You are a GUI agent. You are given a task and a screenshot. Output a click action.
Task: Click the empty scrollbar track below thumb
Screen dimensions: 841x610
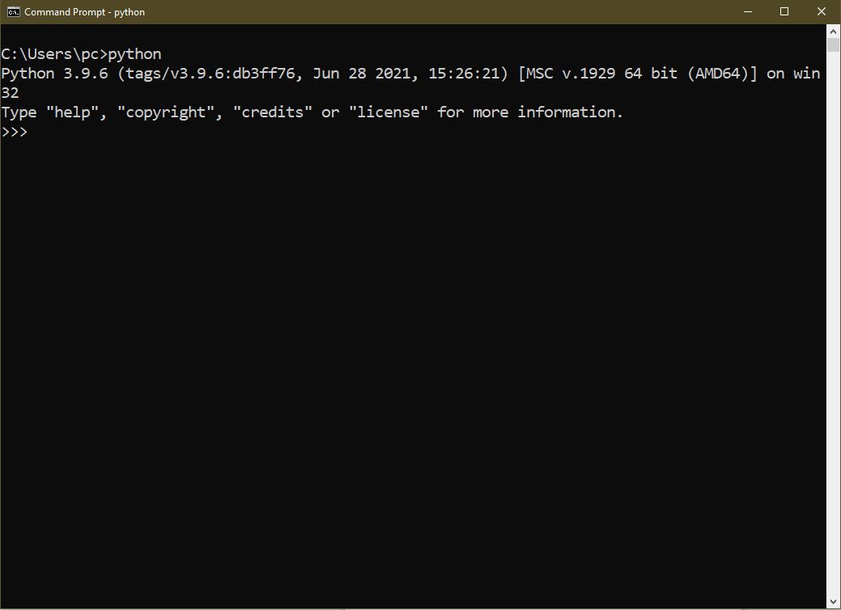pos(834,324)
